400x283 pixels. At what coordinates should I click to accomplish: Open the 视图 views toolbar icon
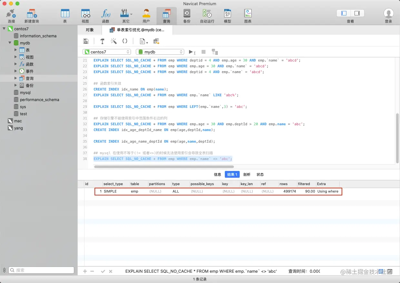[85, 16]
